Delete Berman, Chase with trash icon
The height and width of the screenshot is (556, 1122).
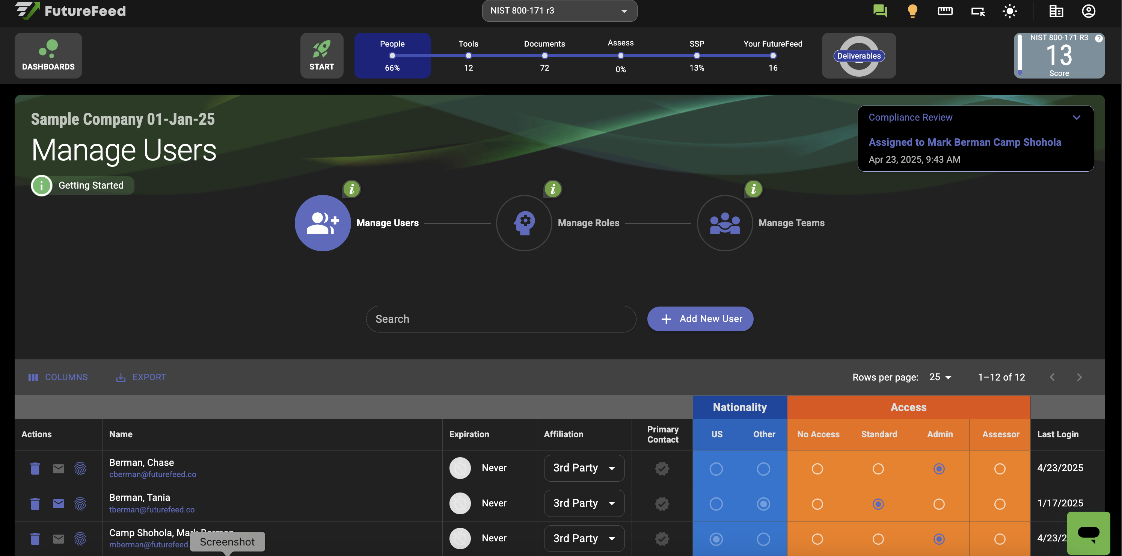pos(35,468)
